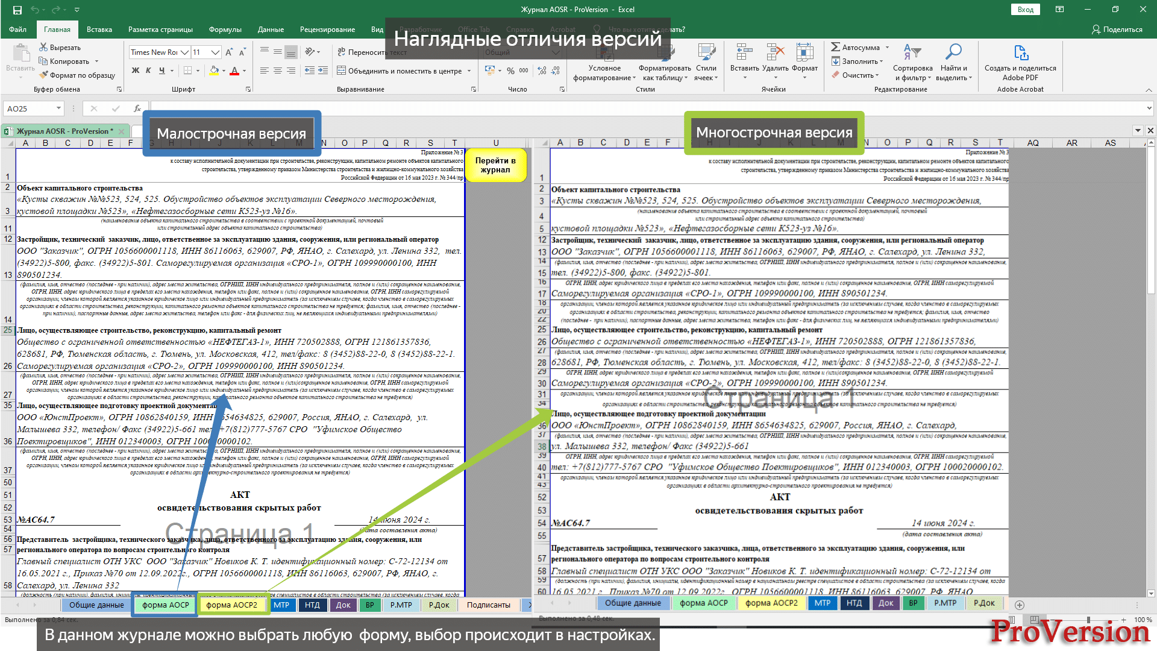Image resolution: width=1157 pixels, height=651 pixels.
Task: Toggle Italic formatting button
Action: point(148,71)
